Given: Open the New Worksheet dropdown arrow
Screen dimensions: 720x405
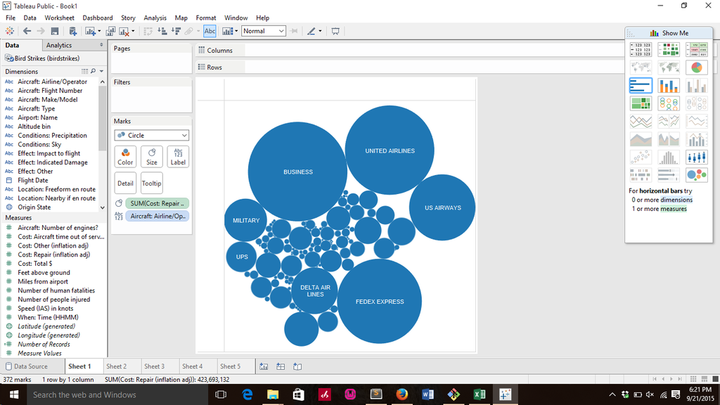Looking at the screenshot, I should [99, 31].
